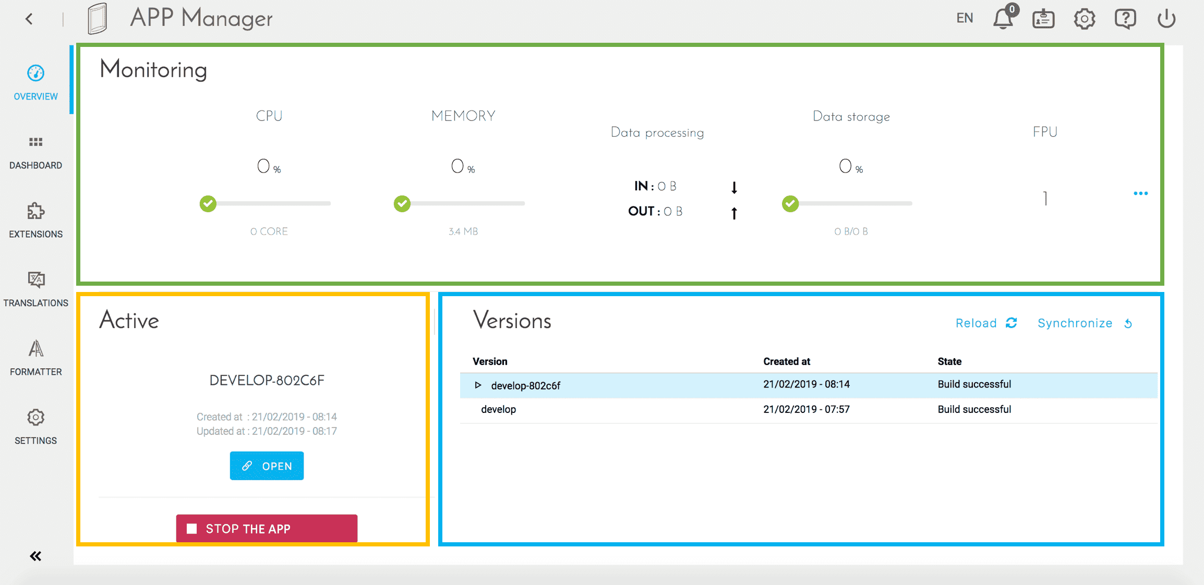
Task: Click the Updated at 21/02/2019 - 08:17 text
Action: (x=267, y=431)
